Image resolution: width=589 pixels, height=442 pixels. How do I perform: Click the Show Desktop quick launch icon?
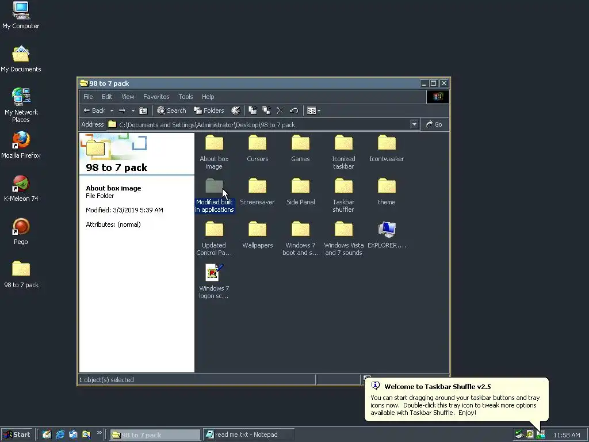47,435
